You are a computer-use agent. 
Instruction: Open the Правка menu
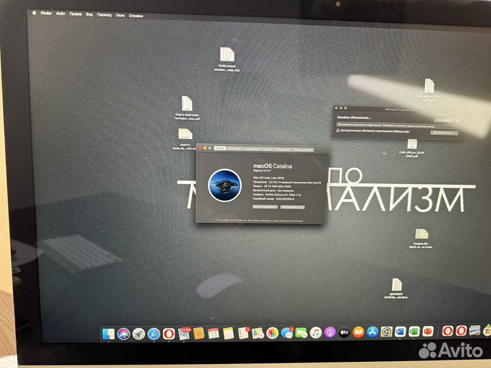[x=76, y=14]
